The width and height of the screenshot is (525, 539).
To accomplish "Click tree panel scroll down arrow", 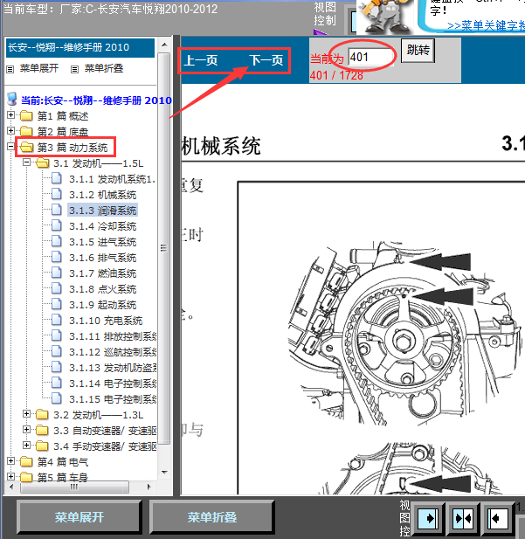I will click(164, 473).
